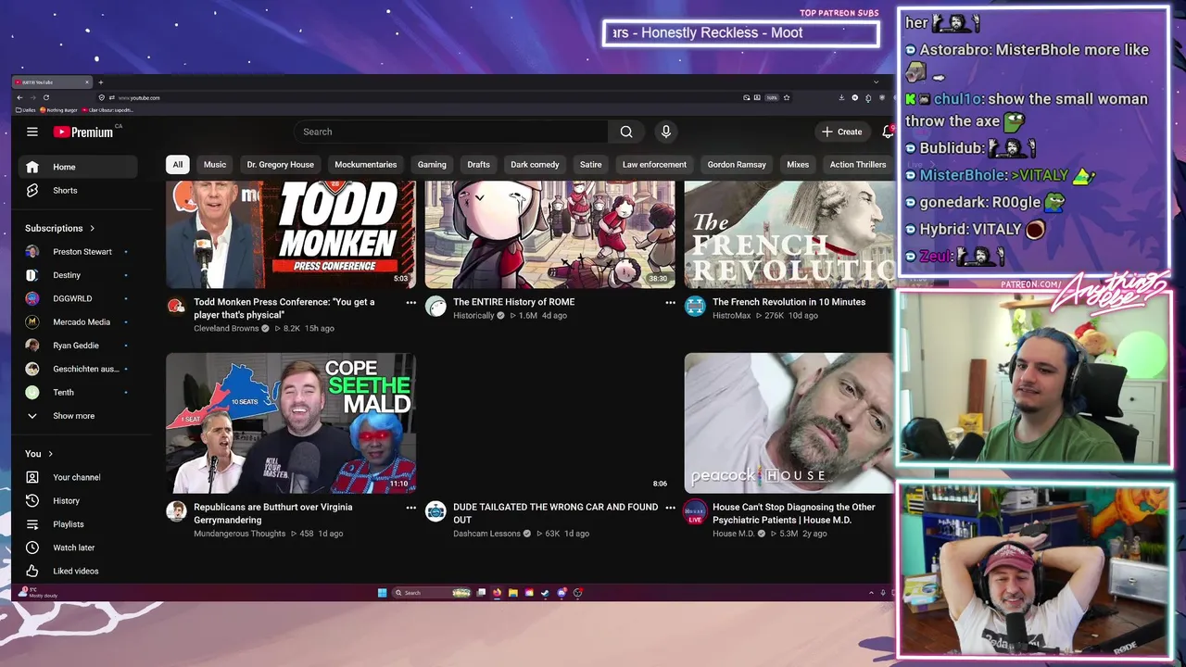Open options for DUDE TAILGATED THE WRONG CAR
1186x667 pixels.
click(670, 508)
